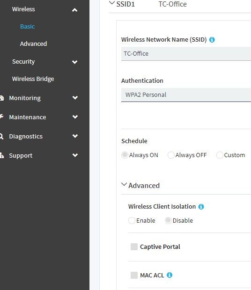Collapse the Wireless menu chevron

click(x=74, y=10)
